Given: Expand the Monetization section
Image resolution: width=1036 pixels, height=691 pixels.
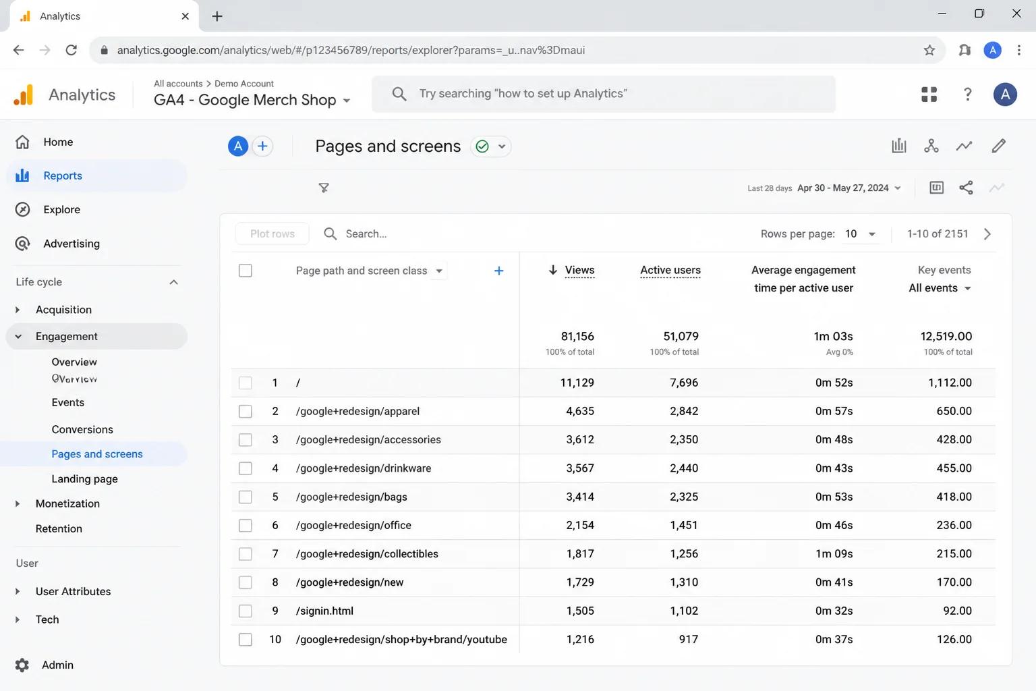Looking at the screenshot, I should click(18, 503).
